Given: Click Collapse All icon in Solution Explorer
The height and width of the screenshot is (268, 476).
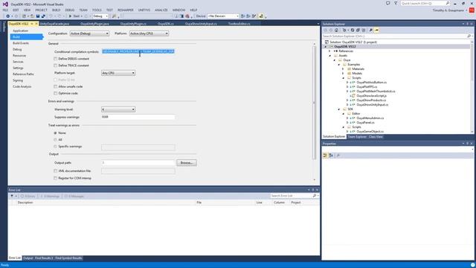Looking at the screenshot, I should pos(358,30).
